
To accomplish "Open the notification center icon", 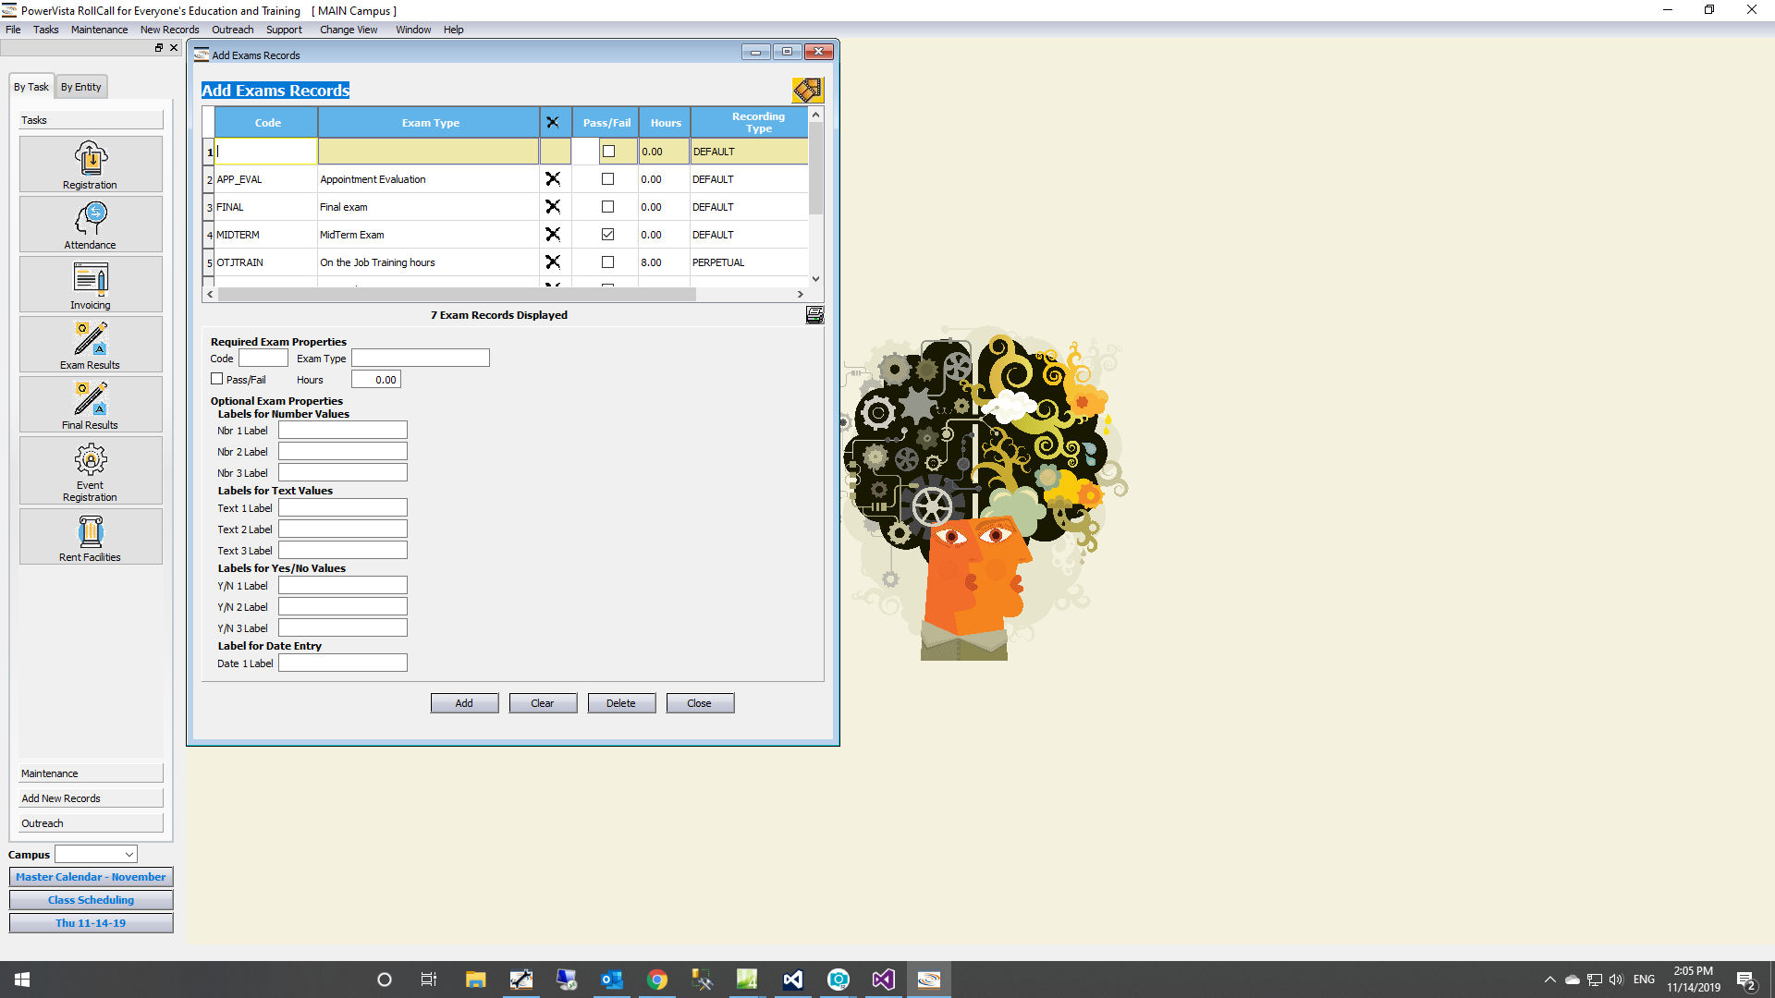I will click(x=1745, y=980).
